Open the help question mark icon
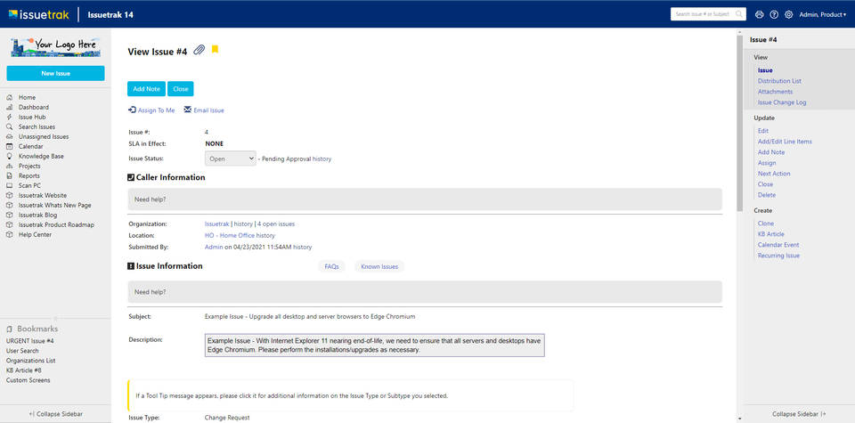 pyautogui.click(x=774, y=14)
